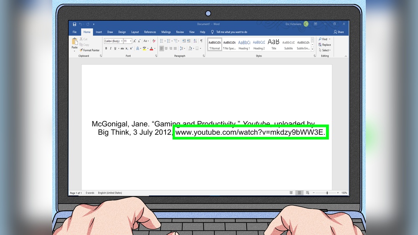Open the Select dropdown in Editing
Image resolution: width=418 pixels, height=235 pixels.
(x=325, y=50)
